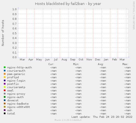136x123 pixels.
Task: Click the yellow proftpd legend swatch
Action: pos(5,77)
